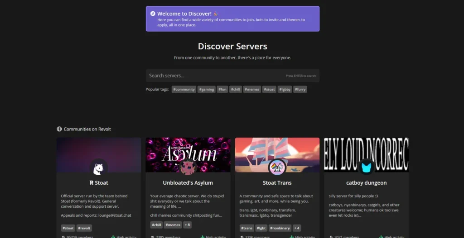Click the Discover Servers heading
The width and height of the screenshot is (464, 238).
point(232,47)
